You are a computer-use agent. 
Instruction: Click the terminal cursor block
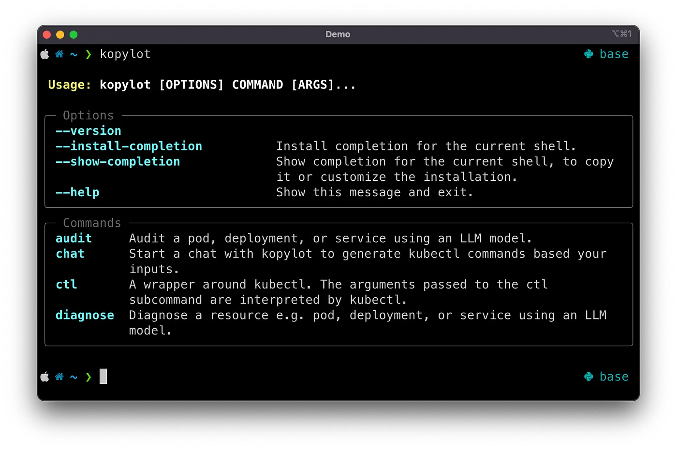point(103,376)
